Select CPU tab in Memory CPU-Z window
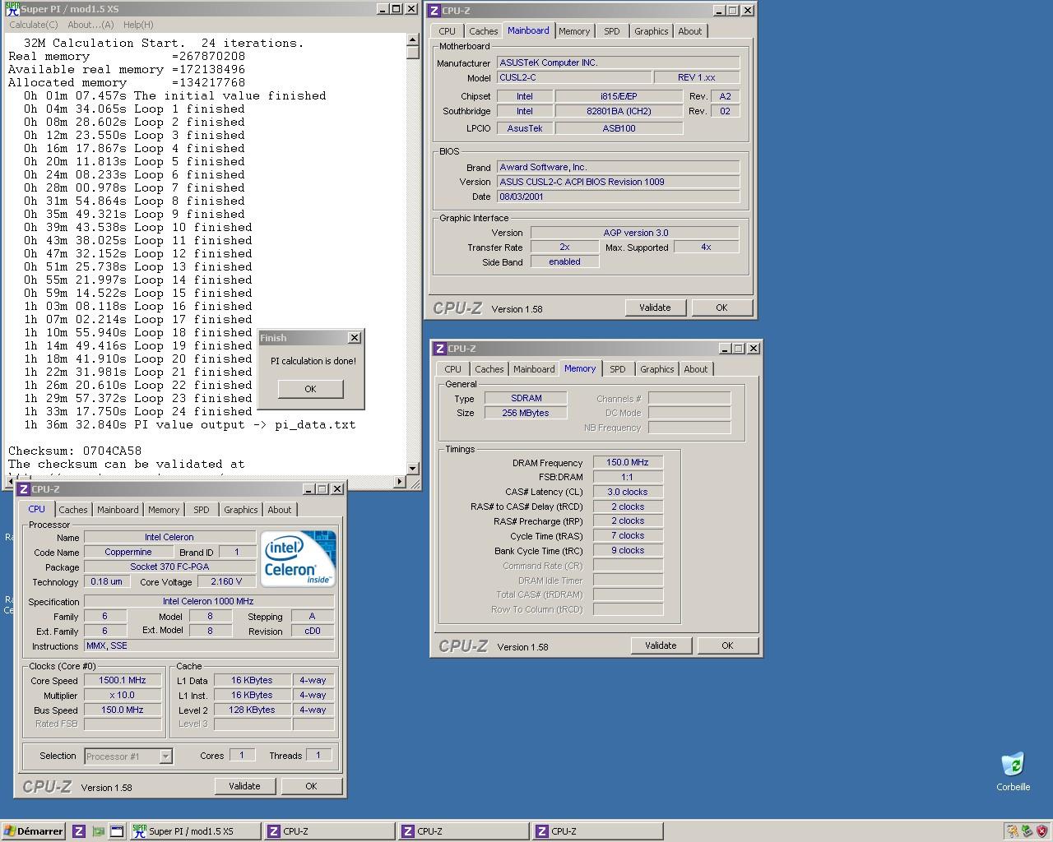The image size is (1053, 842). 452,369
